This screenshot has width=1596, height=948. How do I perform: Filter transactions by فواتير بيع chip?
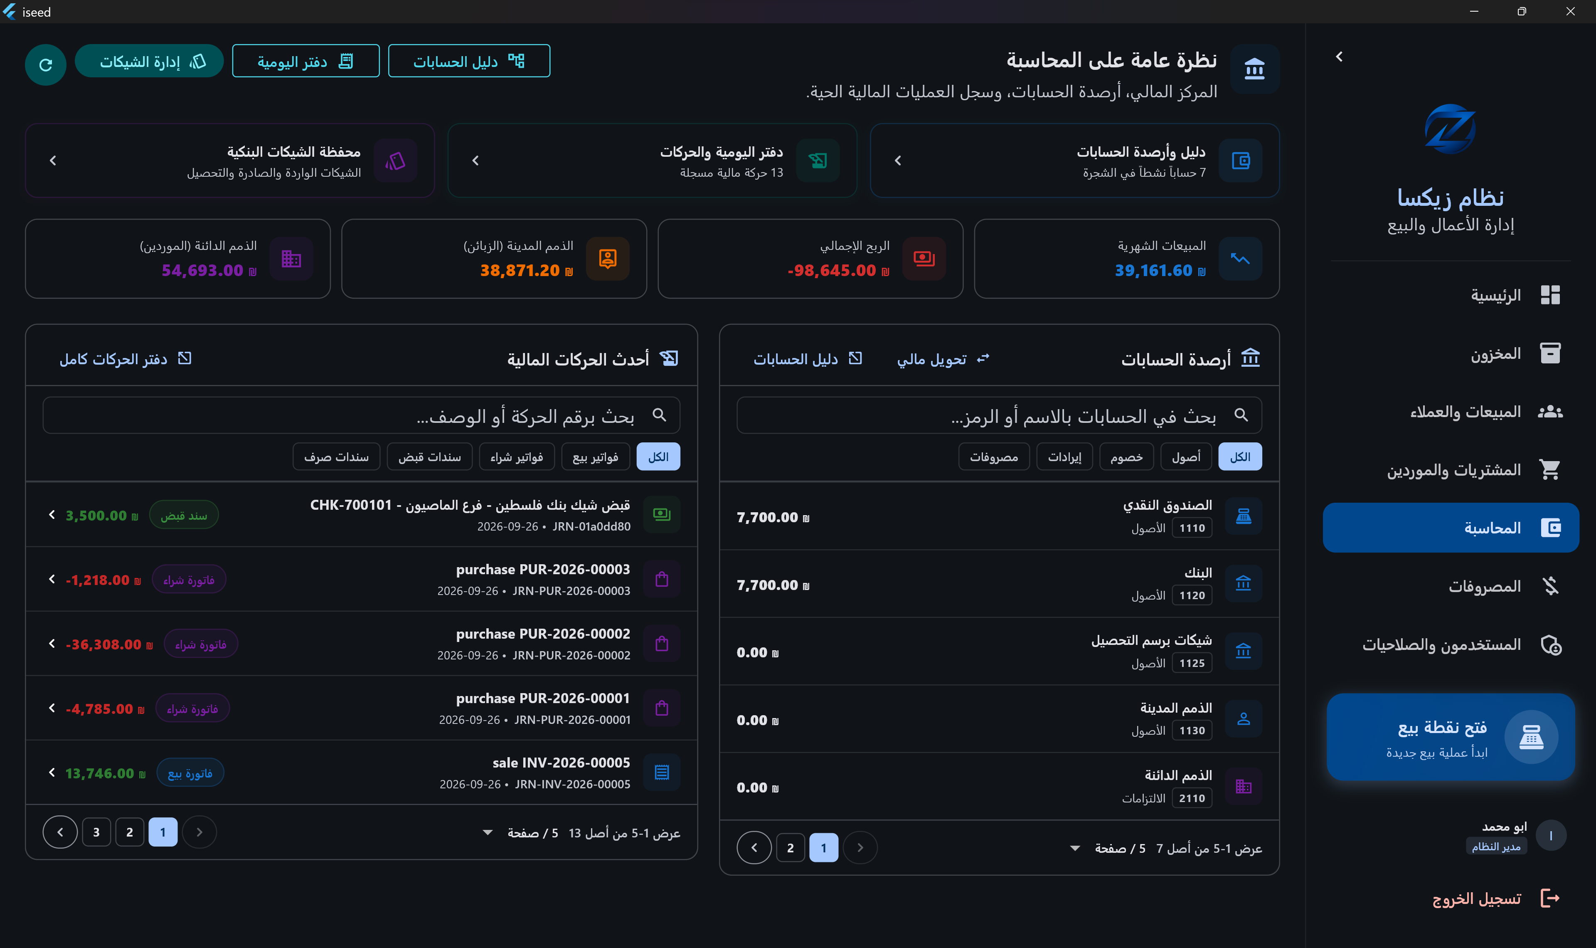pos(595,457)
